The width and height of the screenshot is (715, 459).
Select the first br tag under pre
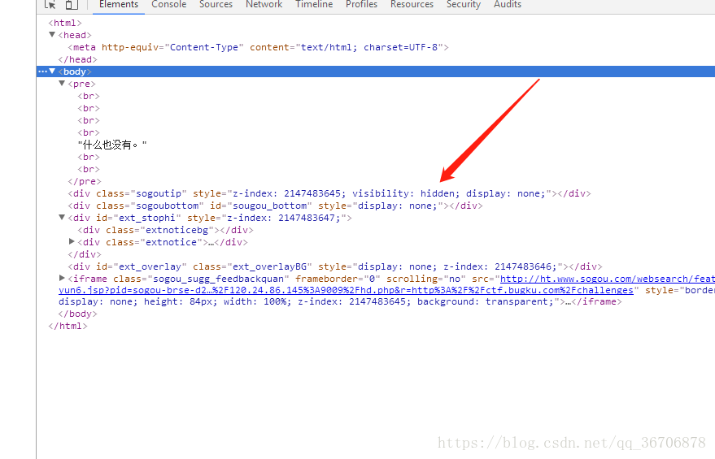pyautogui.click(x=89, y=96)
